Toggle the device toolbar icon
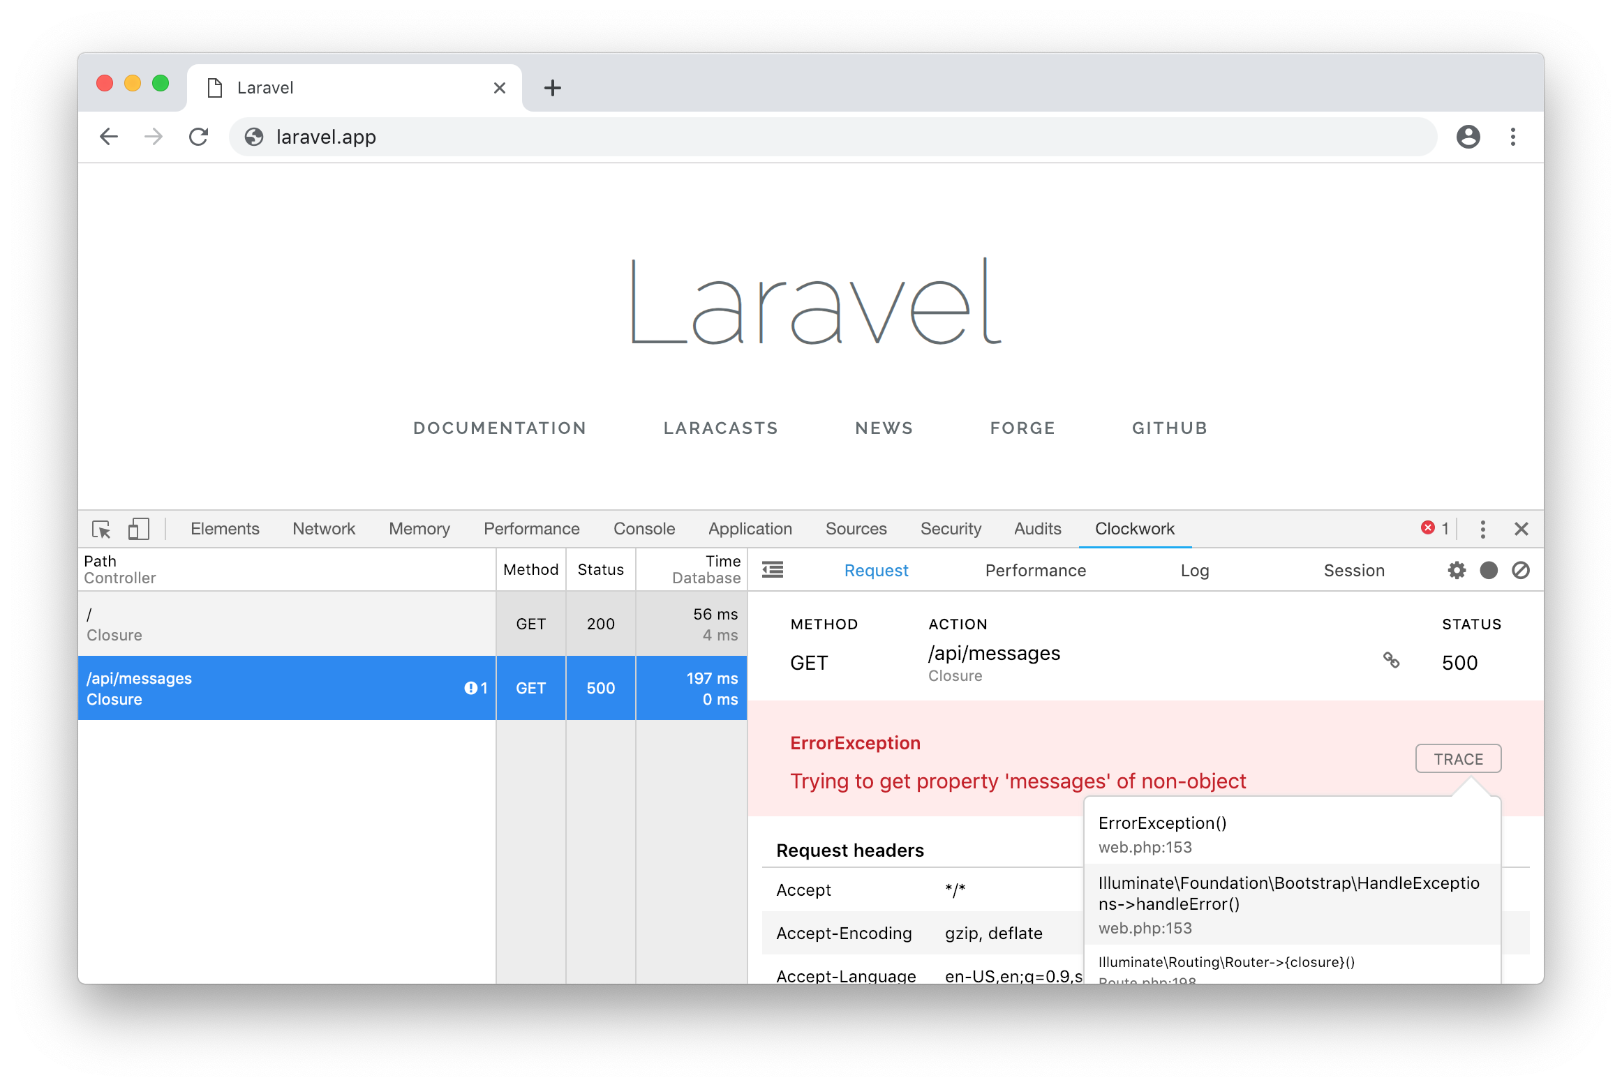This screenshot has width=1622, height=1087. click(138, 529)
